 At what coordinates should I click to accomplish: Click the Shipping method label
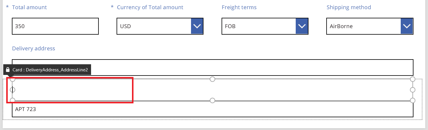349,7
